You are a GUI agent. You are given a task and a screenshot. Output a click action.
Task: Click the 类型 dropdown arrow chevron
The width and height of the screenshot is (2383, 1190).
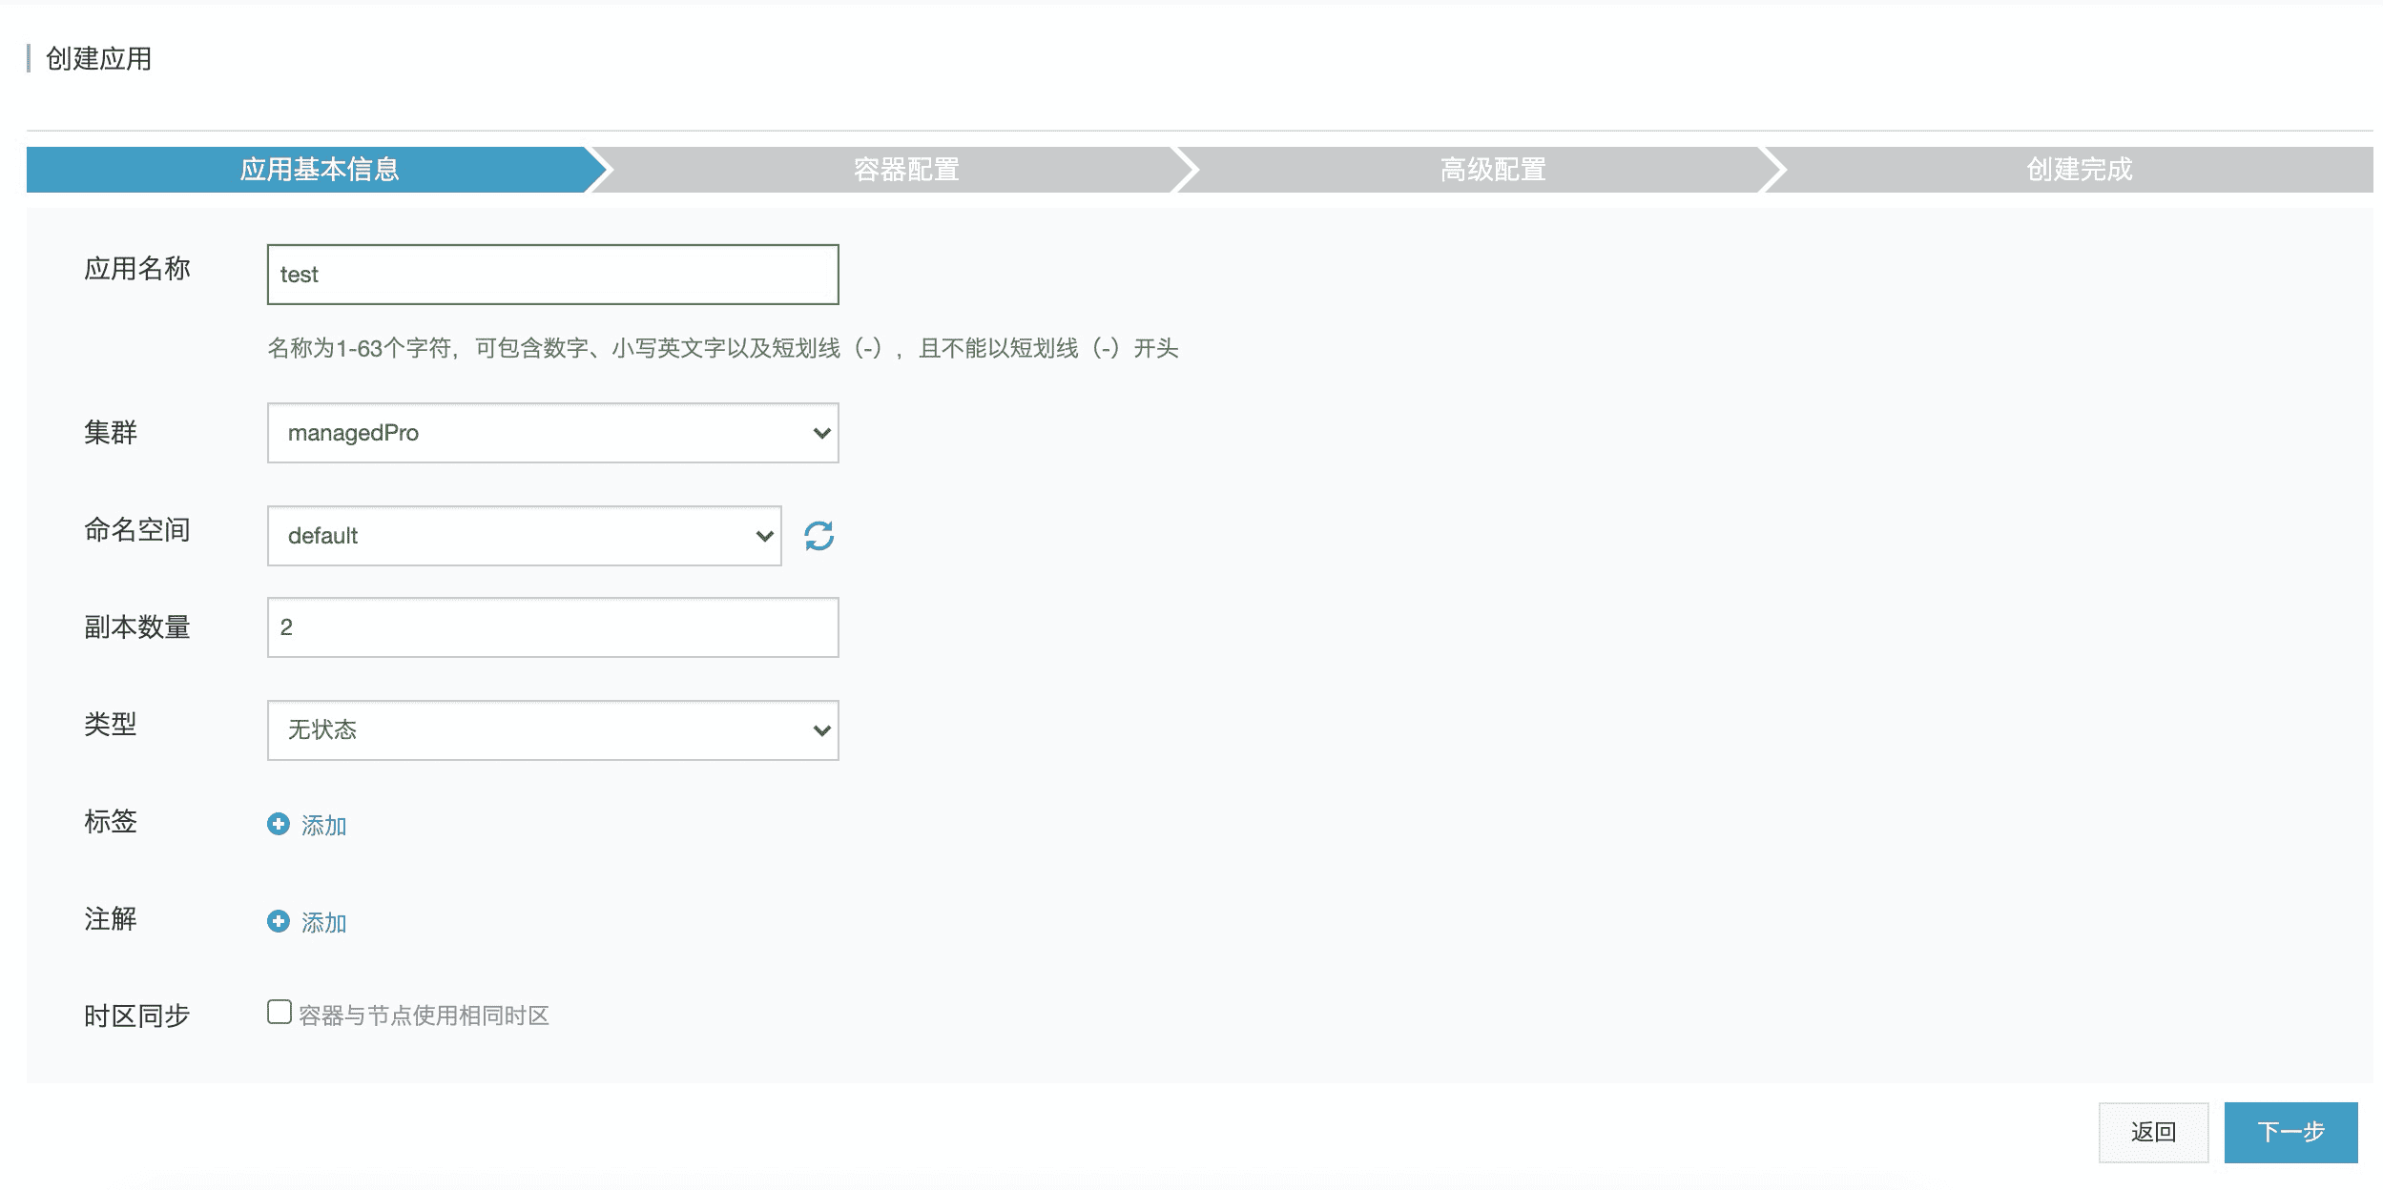pos(820,730)
